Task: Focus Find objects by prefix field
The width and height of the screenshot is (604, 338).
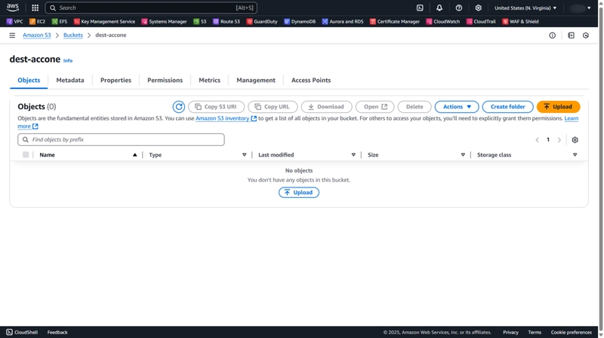Action: [x=121, y=139]
